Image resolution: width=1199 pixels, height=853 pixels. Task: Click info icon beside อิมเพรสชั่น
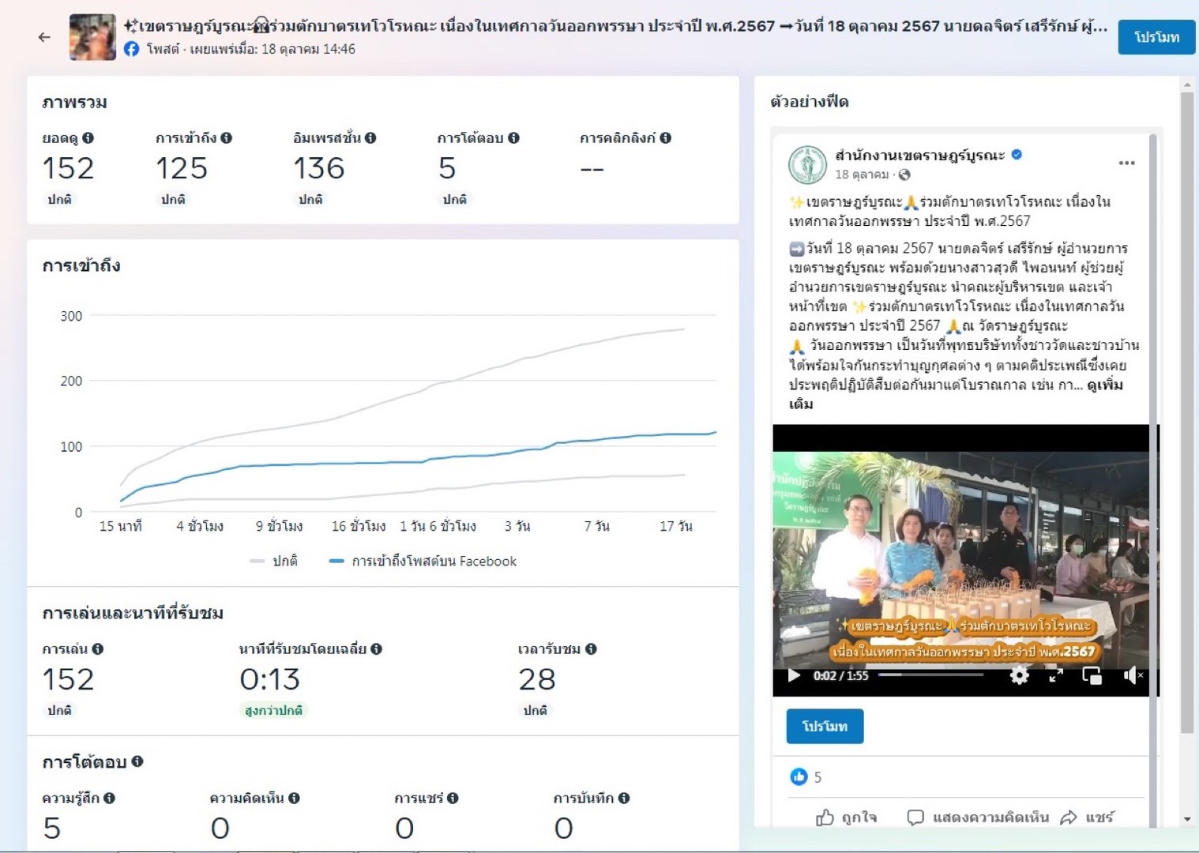tap(370, 138)
